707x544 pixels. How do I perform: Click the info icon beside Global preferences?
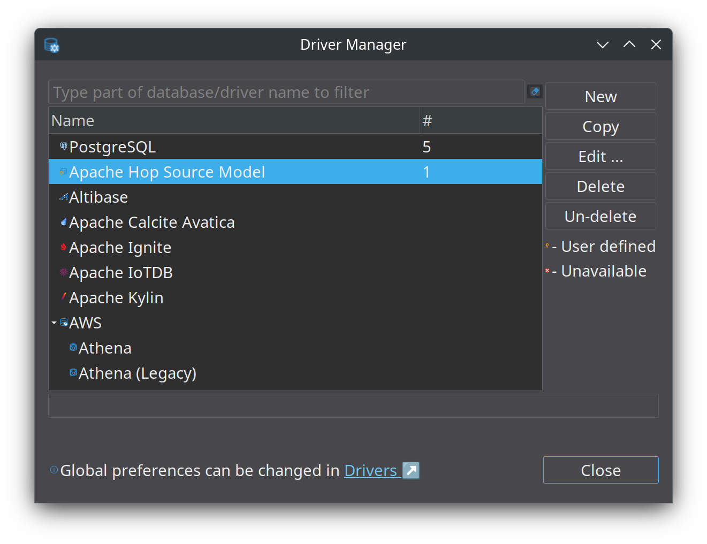pos(54,470)
